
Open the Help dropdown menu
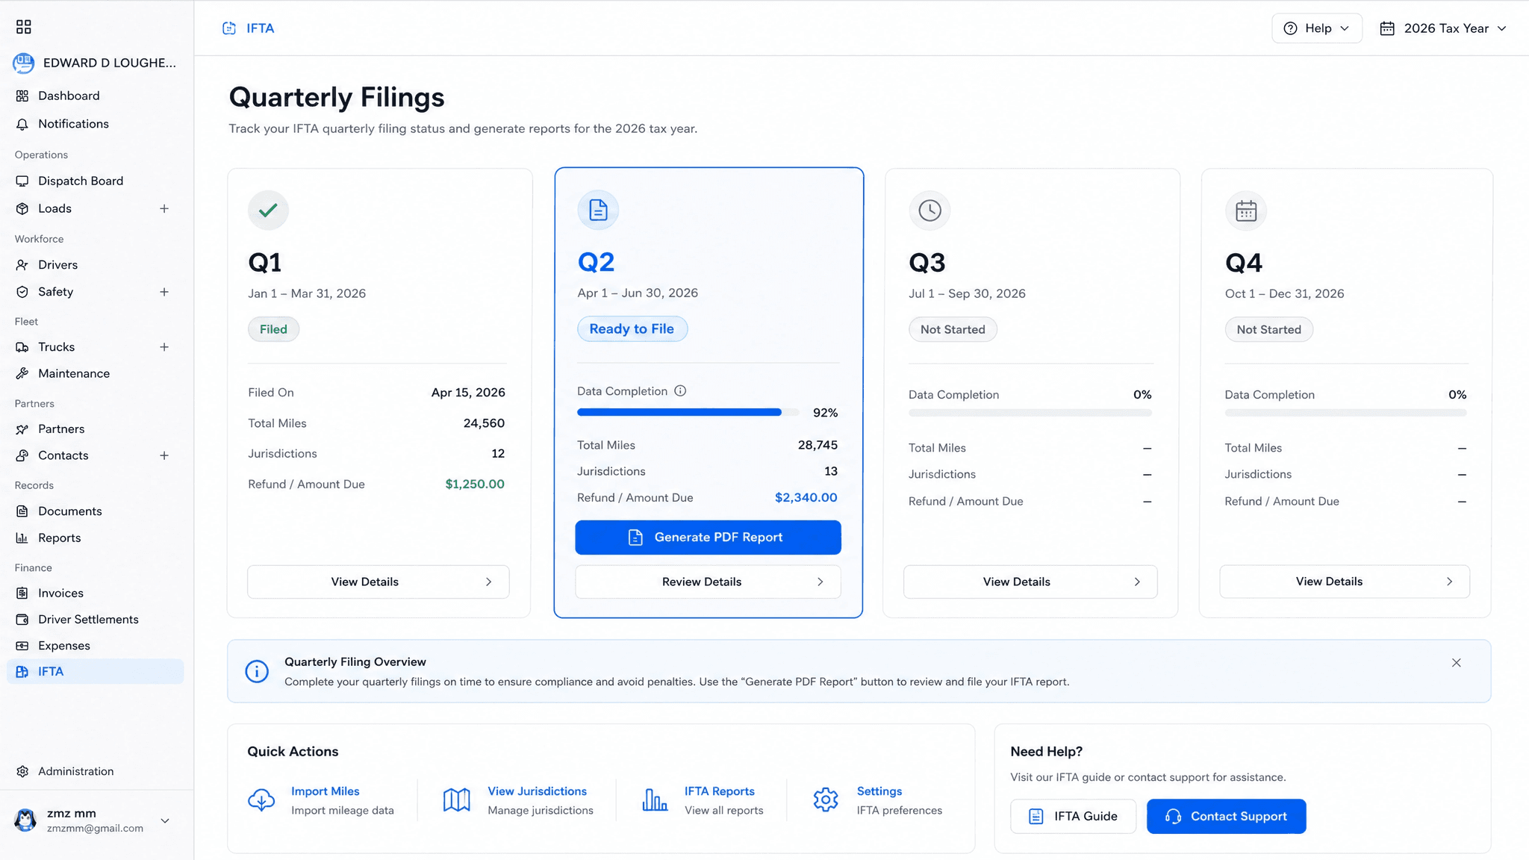pyautogui.click(x=1317, y=28)
